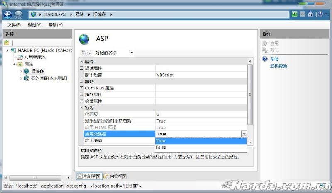Click the large ASP globe icon
Viewport: 332px width, 193px height.
pos(84,39)
